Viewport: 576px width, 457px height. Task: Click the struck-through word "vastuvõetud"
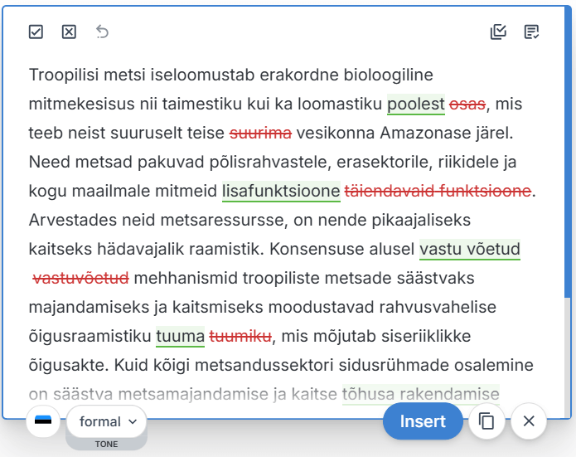[80, 278]
